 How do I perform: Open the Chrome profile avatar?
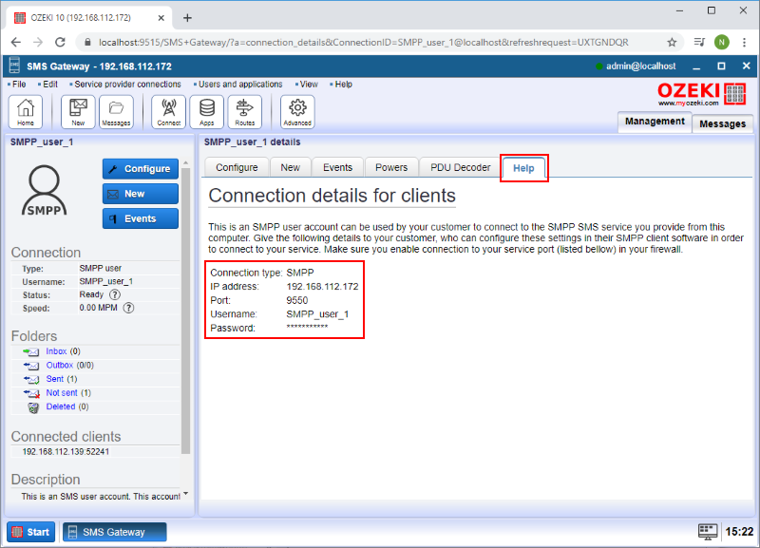[722, 43]
